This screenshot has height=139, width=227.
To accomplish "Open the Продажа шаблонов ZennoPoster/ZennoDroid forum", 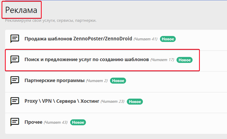I will [x=78, y=39].
